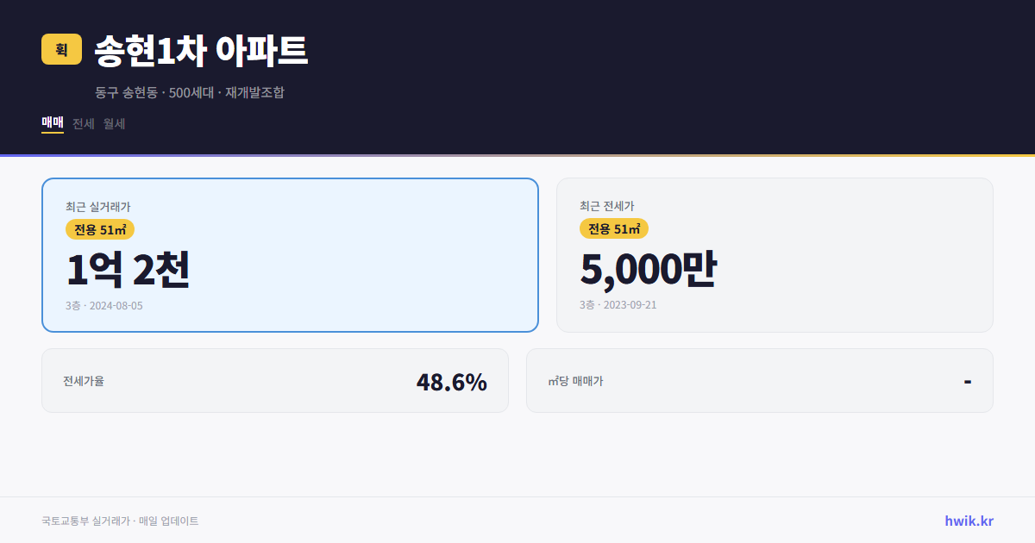Click the ㎡당 매매가 symbol label
The image size is (1035, 543).
click(574, 380)
